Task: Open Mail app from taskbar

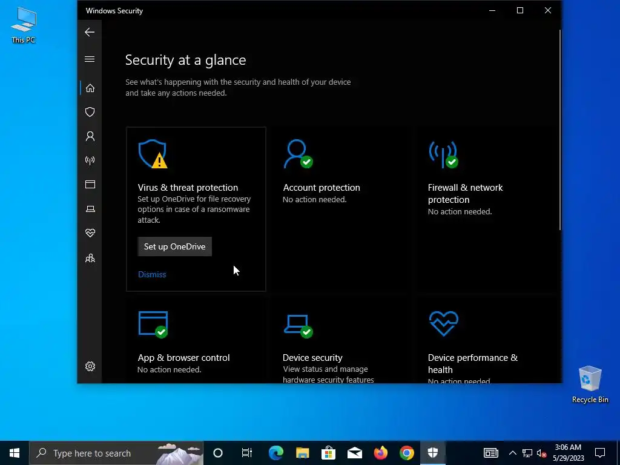Action: pyautogui.click(x=355, y=453)
